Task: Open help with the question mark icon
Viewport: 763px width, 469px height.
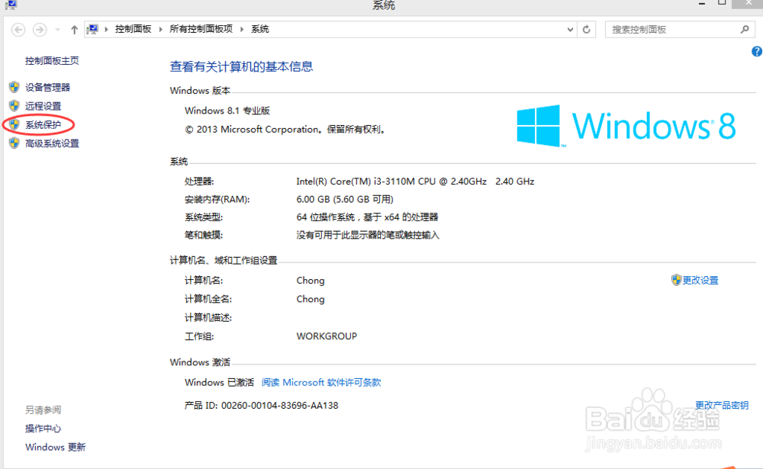Action: pyautogui.click(x=757, y=52)
